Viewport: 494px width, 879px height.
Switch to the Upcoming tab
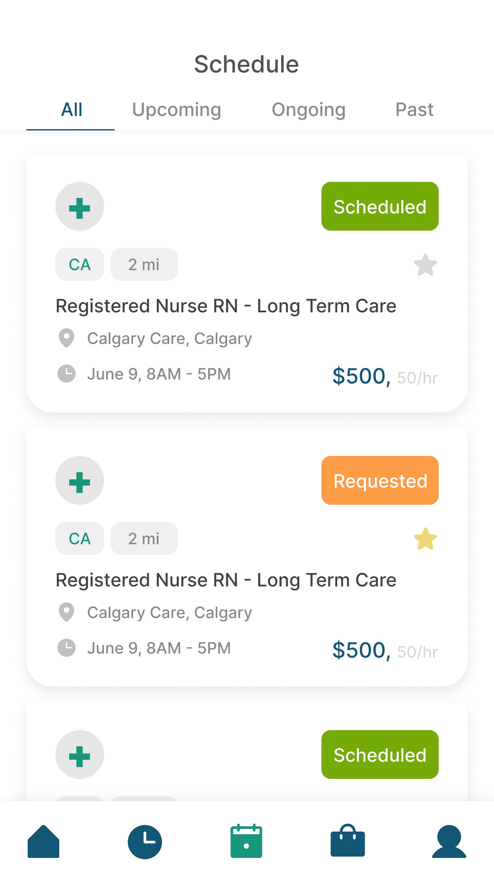177,110
